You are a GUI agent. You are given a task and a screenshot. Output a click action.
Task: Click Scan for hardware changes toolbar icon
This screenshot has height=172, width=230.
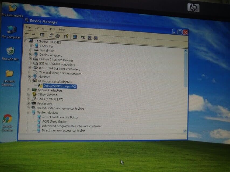pos(75,37)
